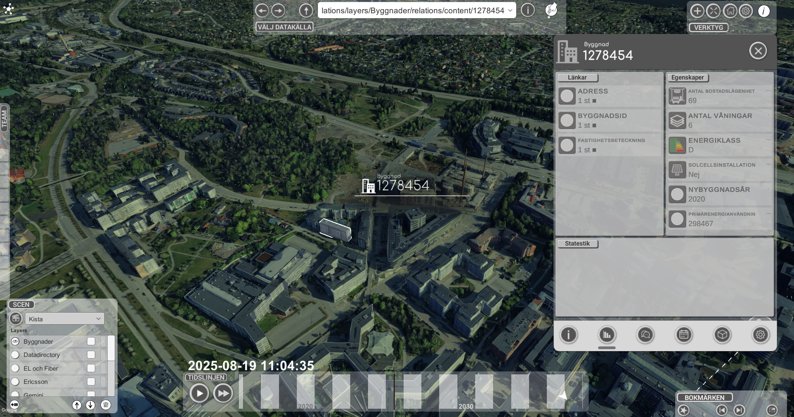Select the Ericsson layer radio button
The height and width of the screenshot is (417, 794).
[15, 382]
